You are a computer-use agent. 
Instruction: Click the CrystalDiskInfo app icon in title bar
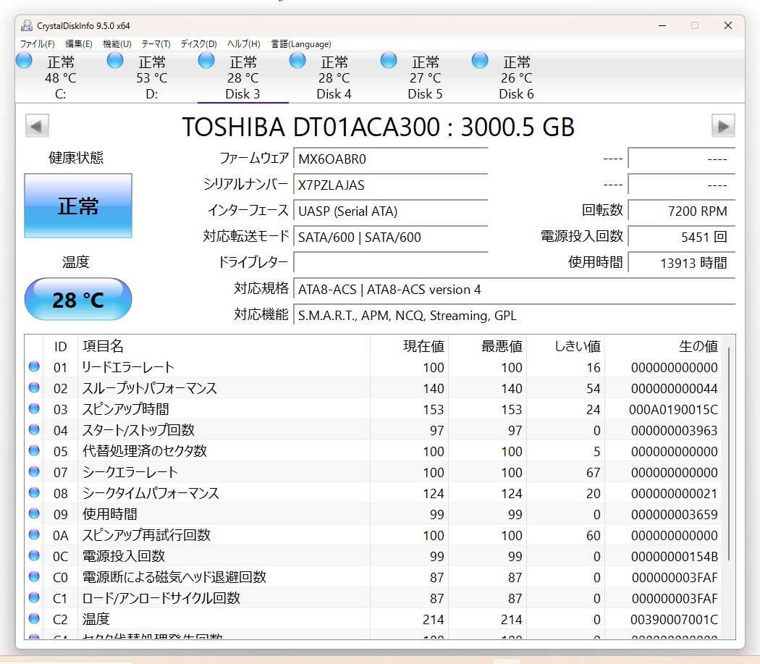[x=27, y=25]
